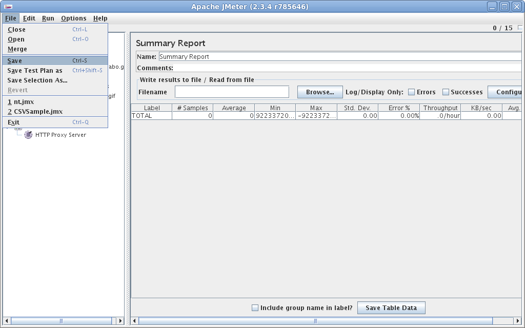This screenshot has width=525, height=328.
Task: Enable the Successes only checkbox
Action: 446,92
